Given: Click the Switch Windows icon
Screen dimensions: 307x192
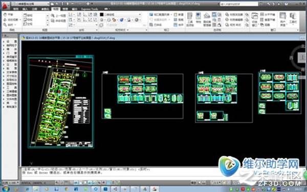Looking at the screenshot, I should (254, 19).
